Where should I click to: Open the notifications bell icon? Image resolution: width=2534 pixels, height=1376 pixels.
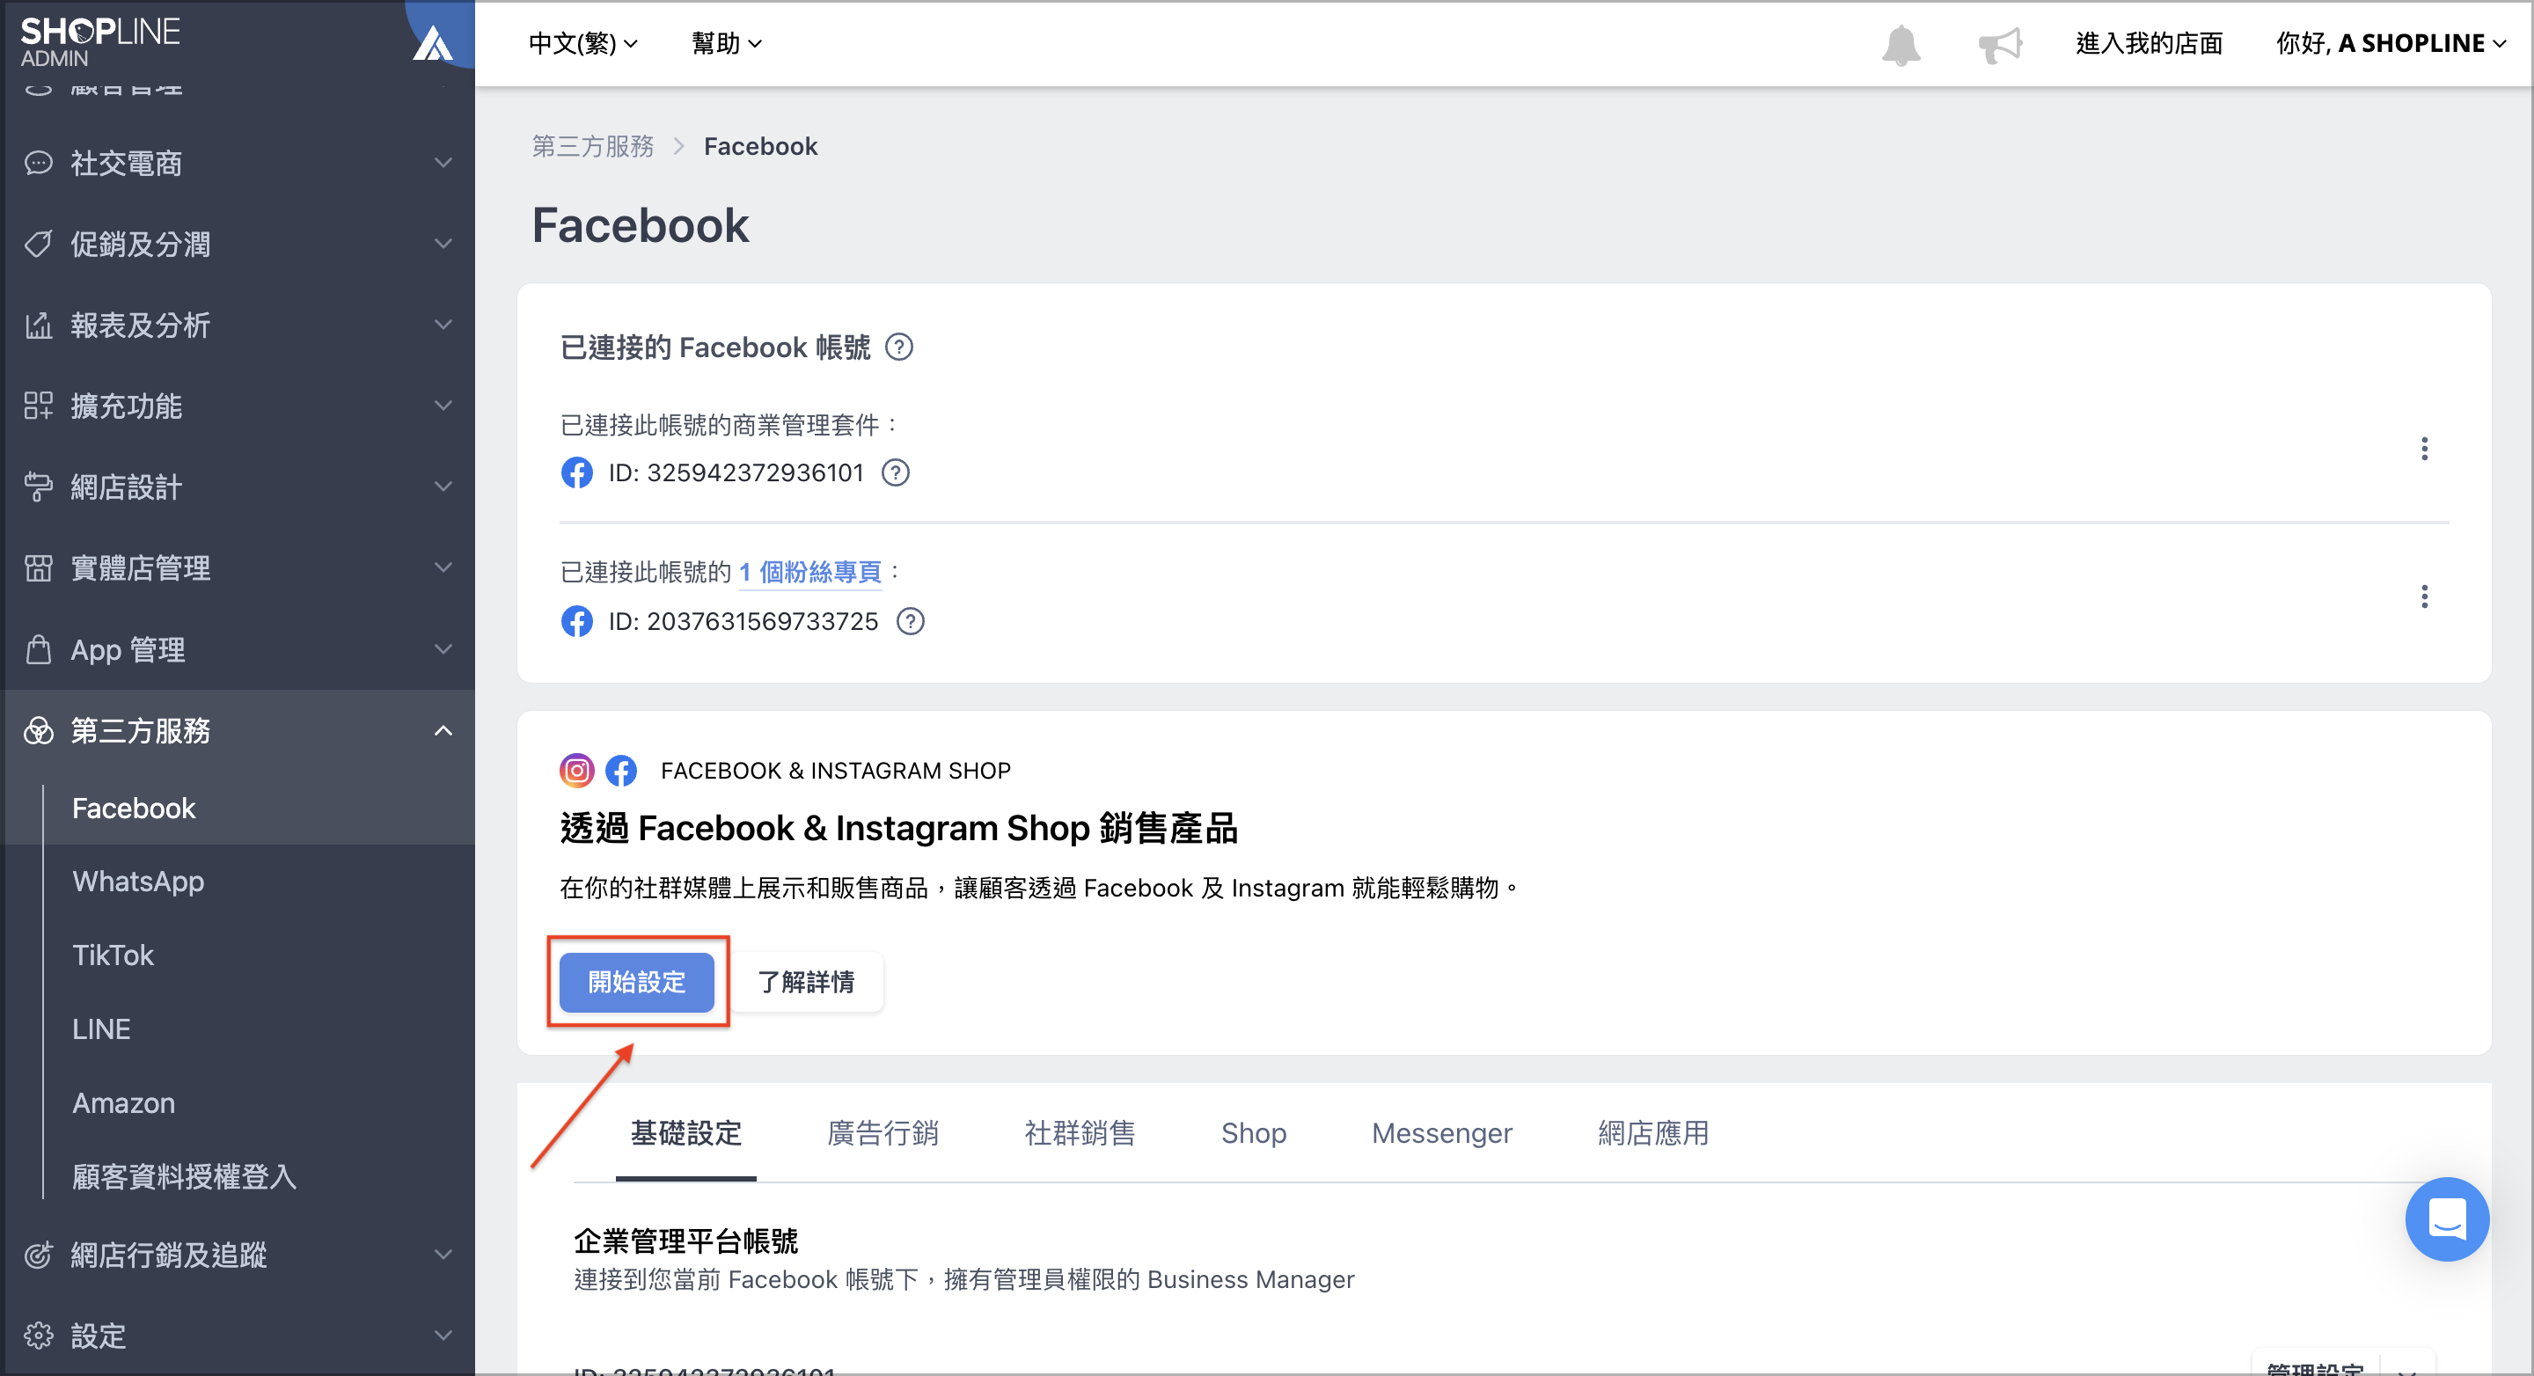pos(1900,44)
